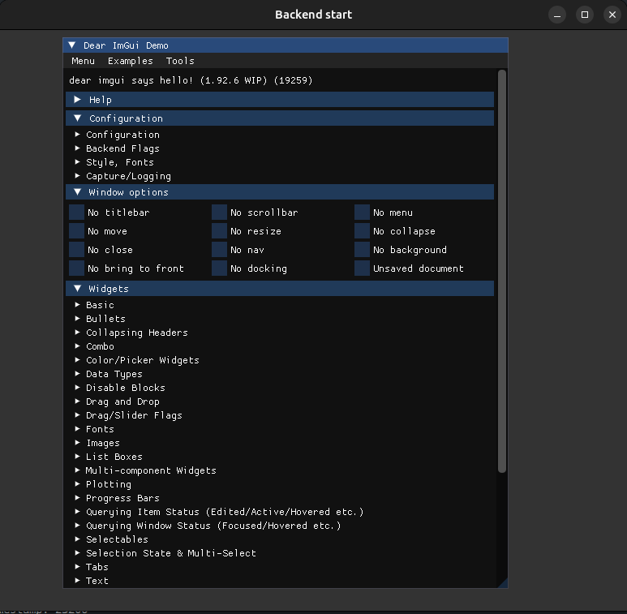Open the Selection State & Multi-Select item
This screenshot has width=627, height=614.
(170, 553)
